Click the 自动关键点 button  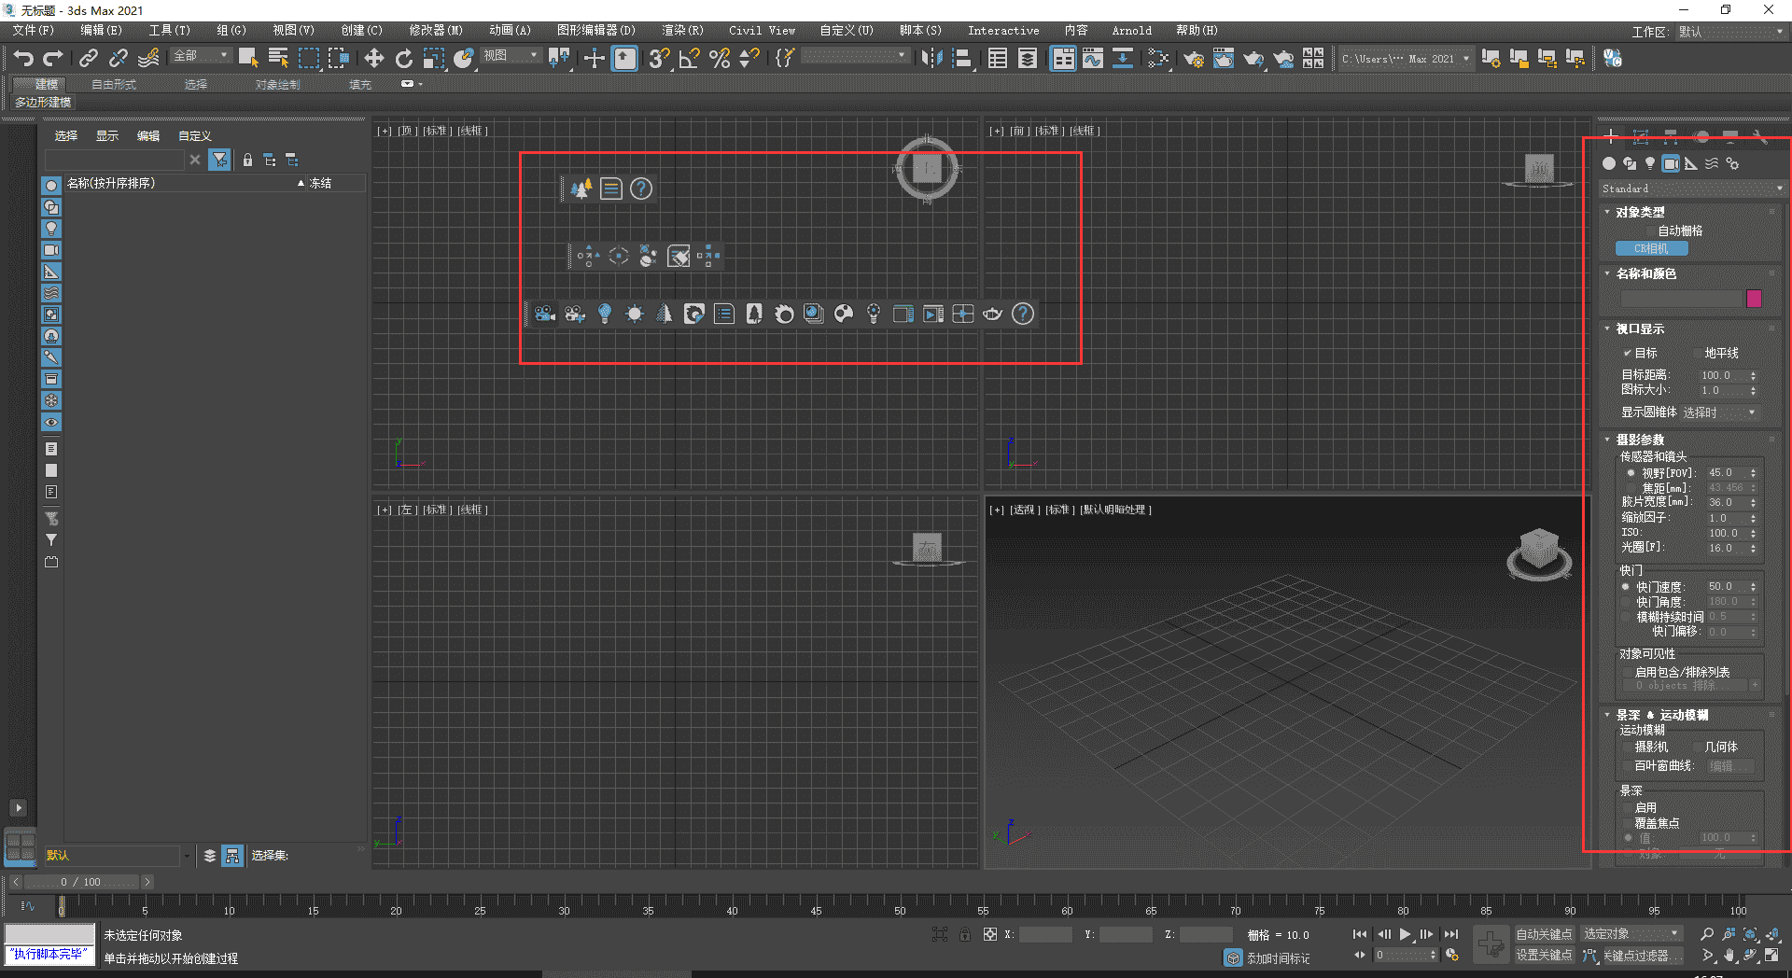pyautogui.click(x=1545, y=932)
